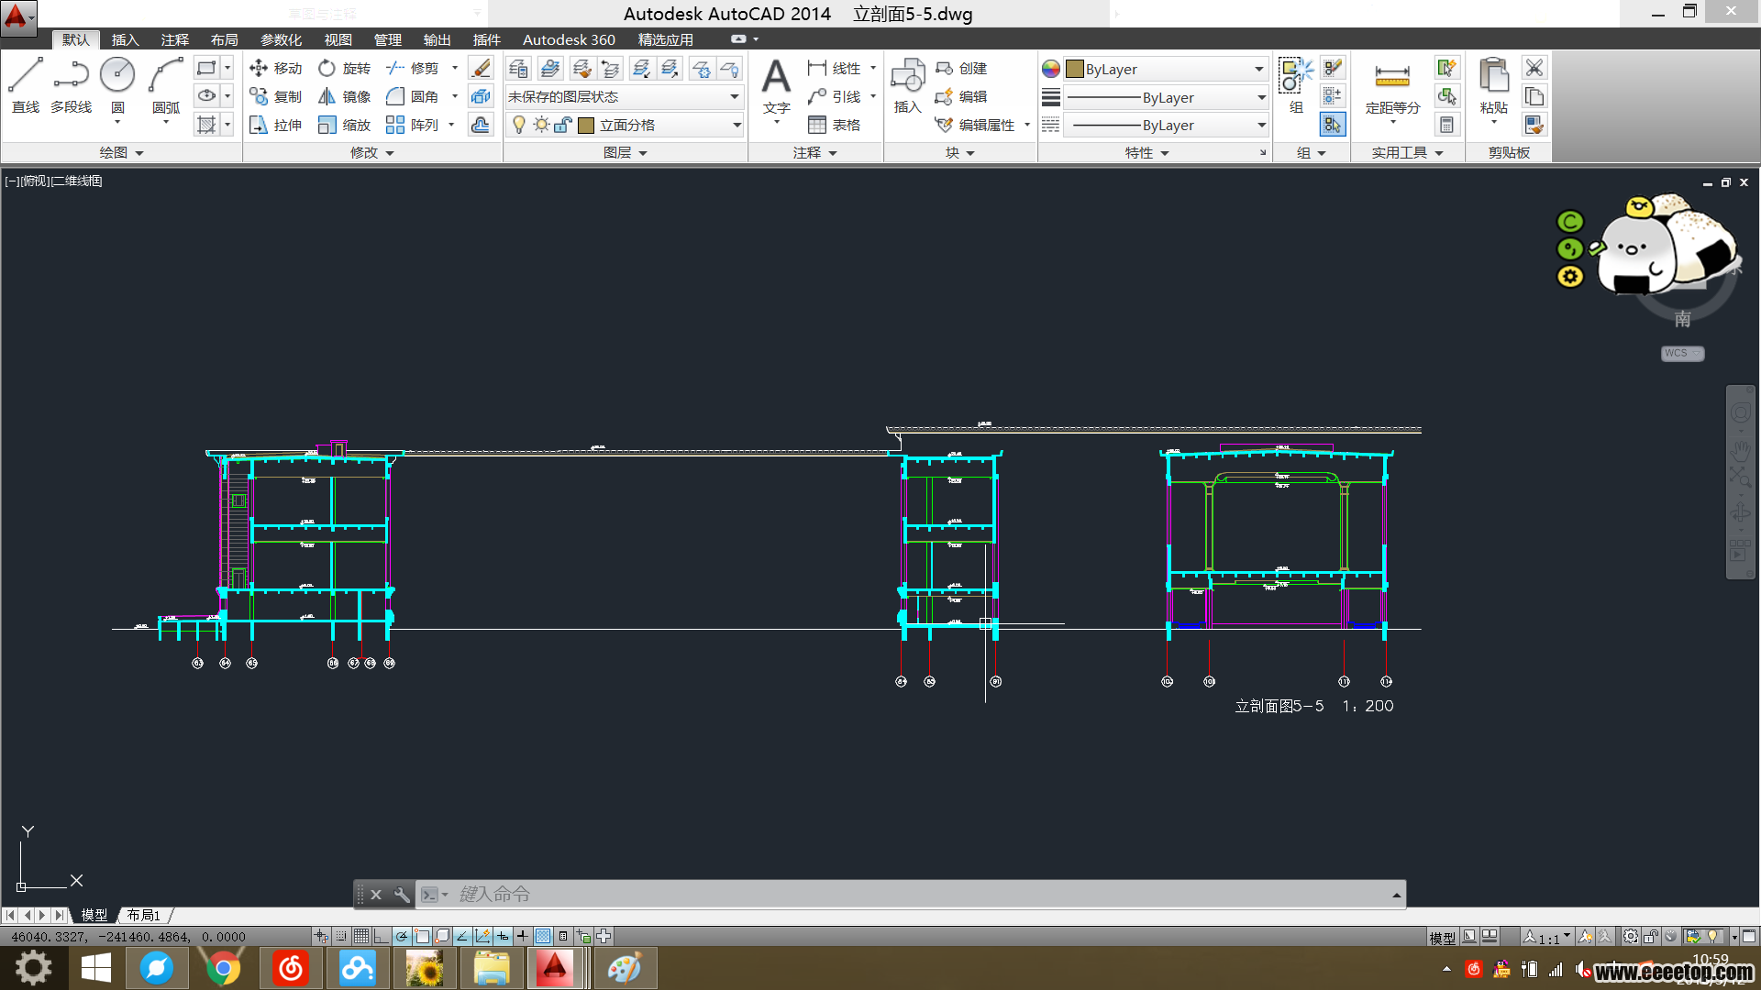1761x990 pixels.
Task: Click the 插入 (Insert block) tool
Action: tap(907, 85)
